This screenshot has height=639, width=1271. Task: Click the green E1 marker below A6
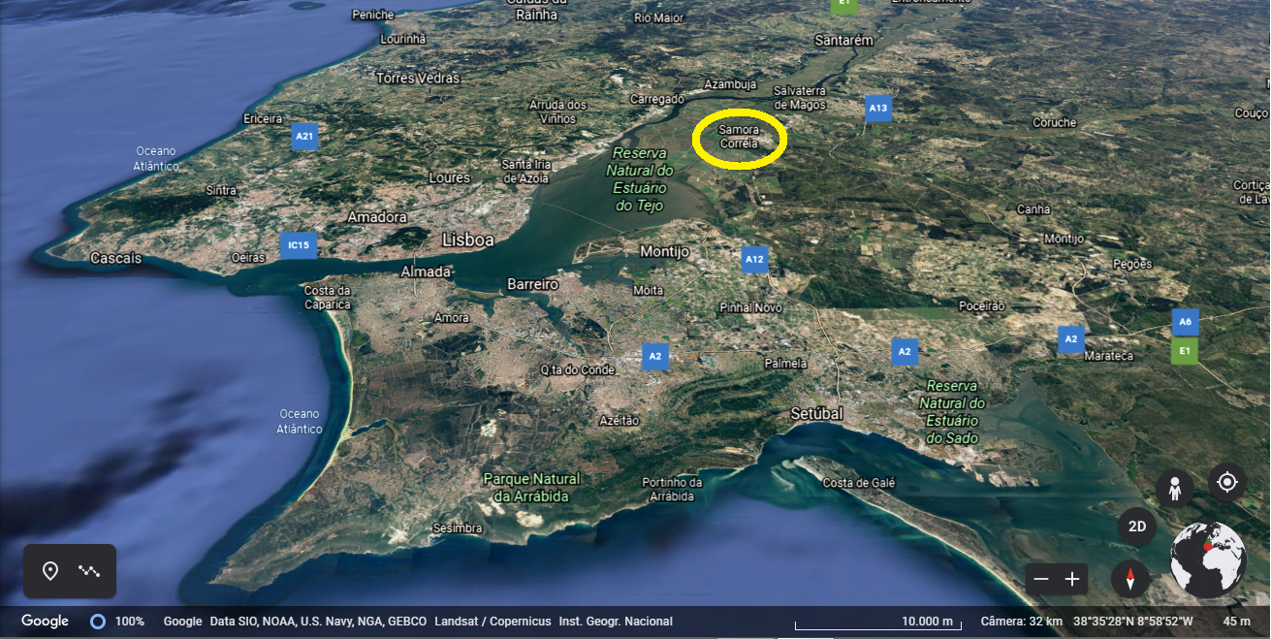click(1184, 350)
